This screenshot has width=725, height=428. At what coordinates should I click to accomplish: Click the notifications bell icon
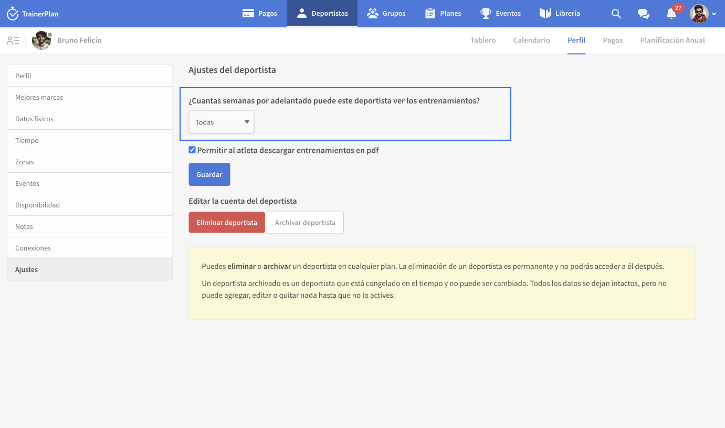coord(671,14)
